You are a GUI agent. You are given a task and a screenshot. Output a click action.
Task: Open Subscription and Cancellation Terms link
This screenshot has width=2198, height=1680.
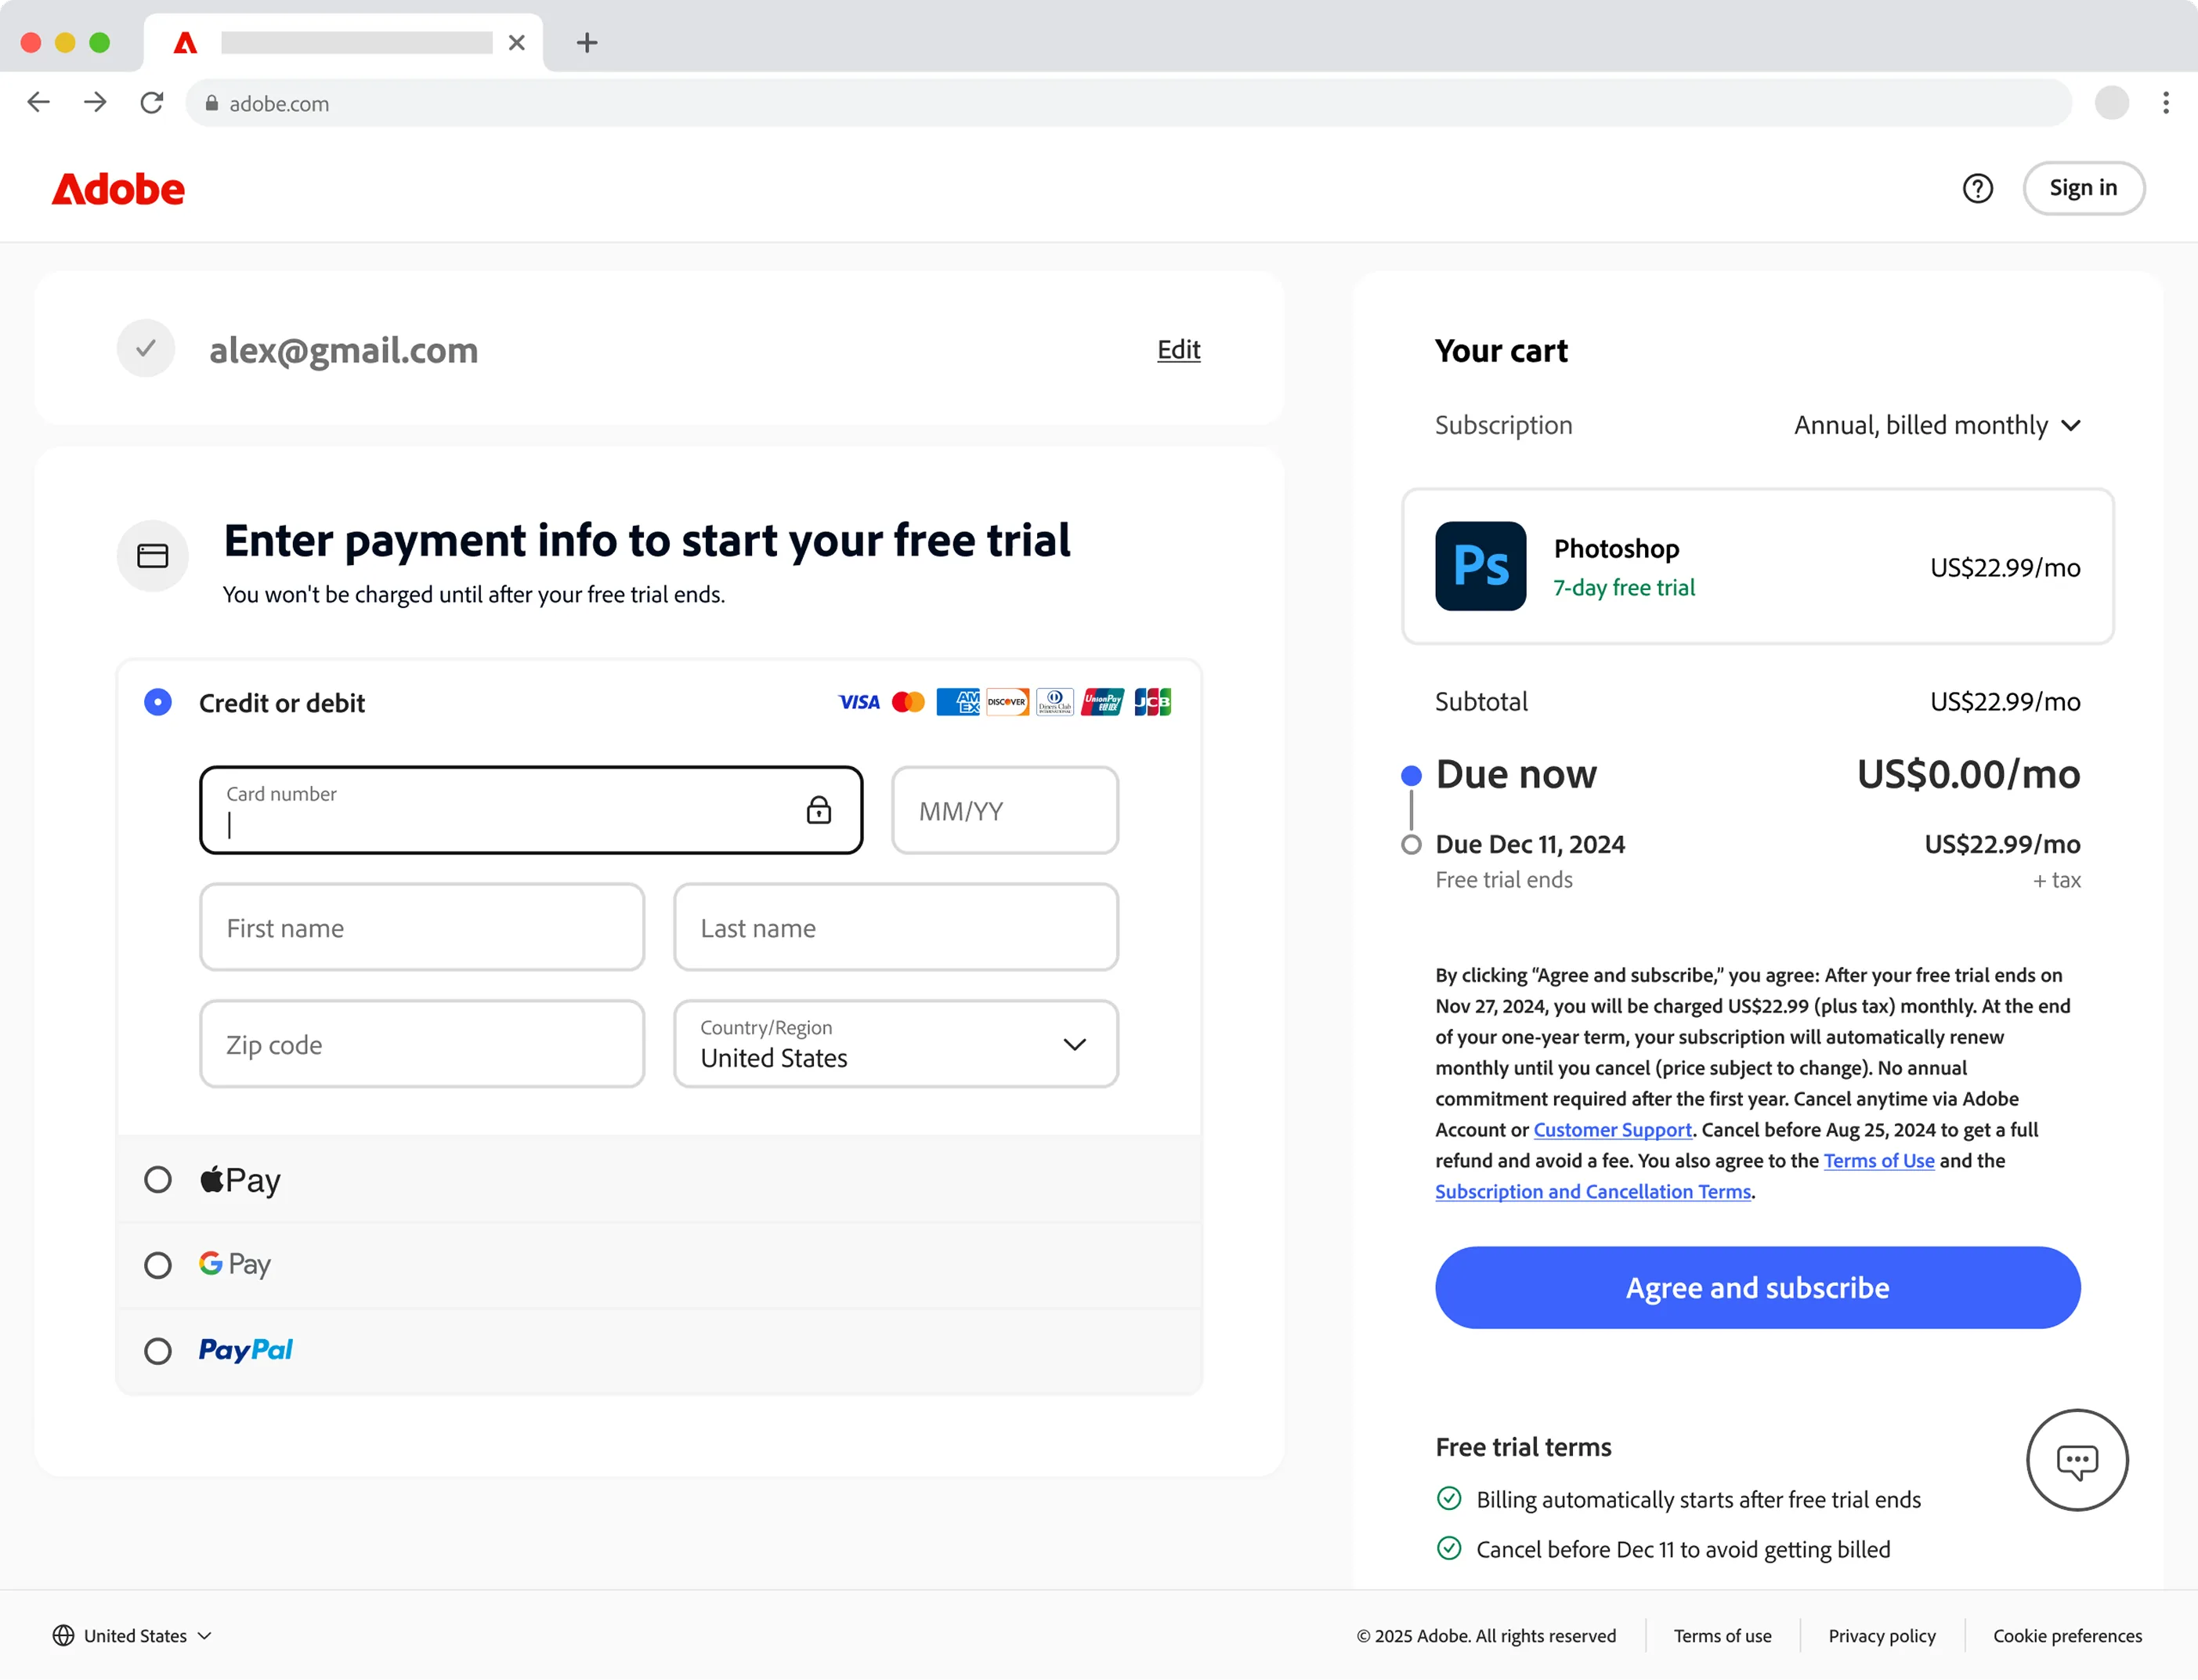[x=1592, y=1192]
